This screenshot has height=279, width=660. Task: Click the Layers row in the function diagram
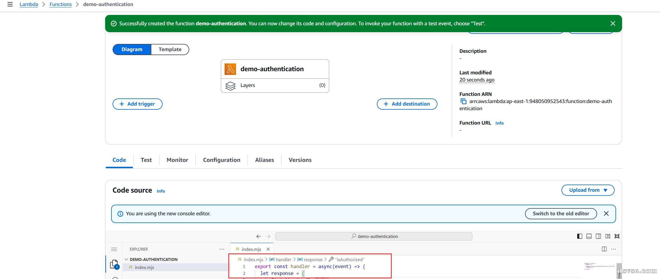(275, 85)
